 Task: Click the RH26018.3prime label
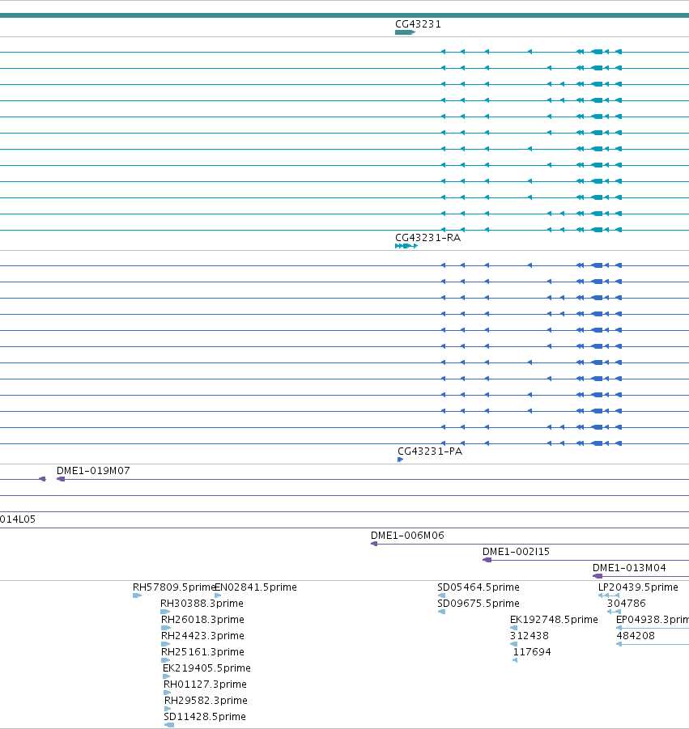(202, 620)
